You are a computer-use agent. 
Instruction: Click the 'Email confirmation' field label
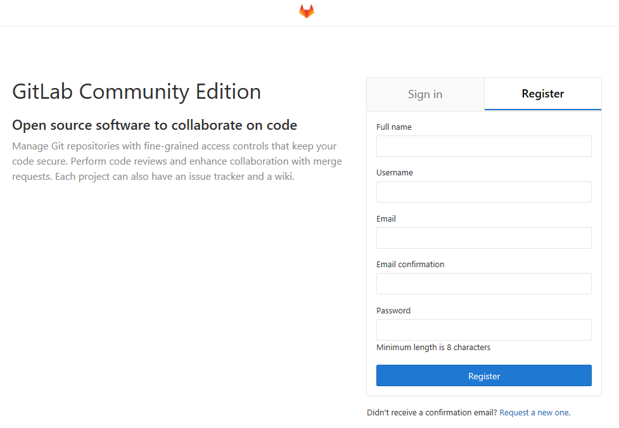point(411,265)
